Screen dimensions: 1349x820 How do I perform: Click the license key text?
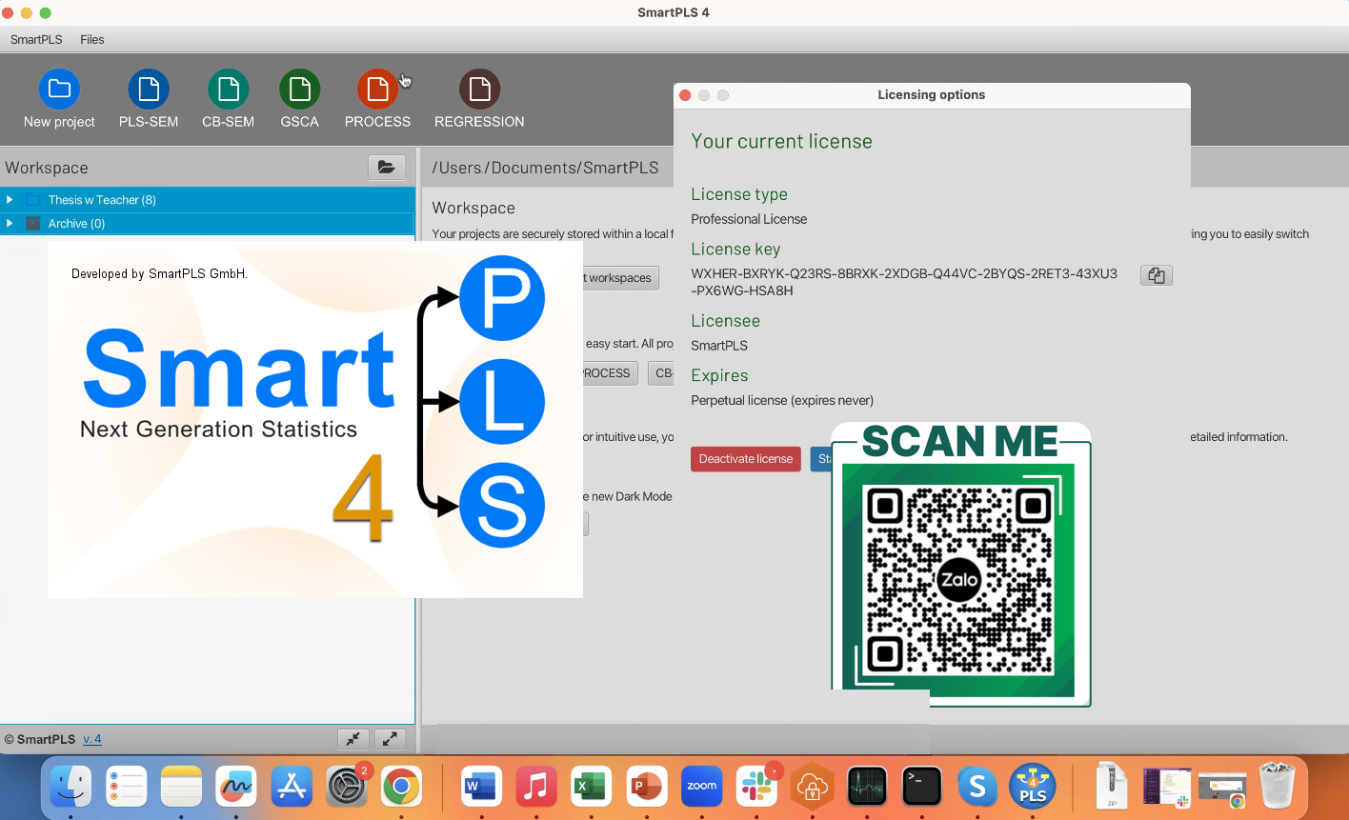tap(904, 282)
